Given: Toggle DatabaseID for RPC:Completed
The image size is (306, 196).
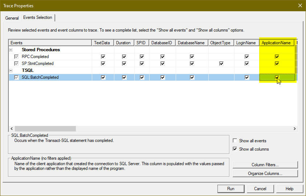Looking at the screenshot, I should coord(163,57).
